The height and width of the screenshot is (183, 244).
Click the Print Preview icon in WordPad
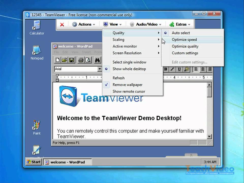point(88,60)
